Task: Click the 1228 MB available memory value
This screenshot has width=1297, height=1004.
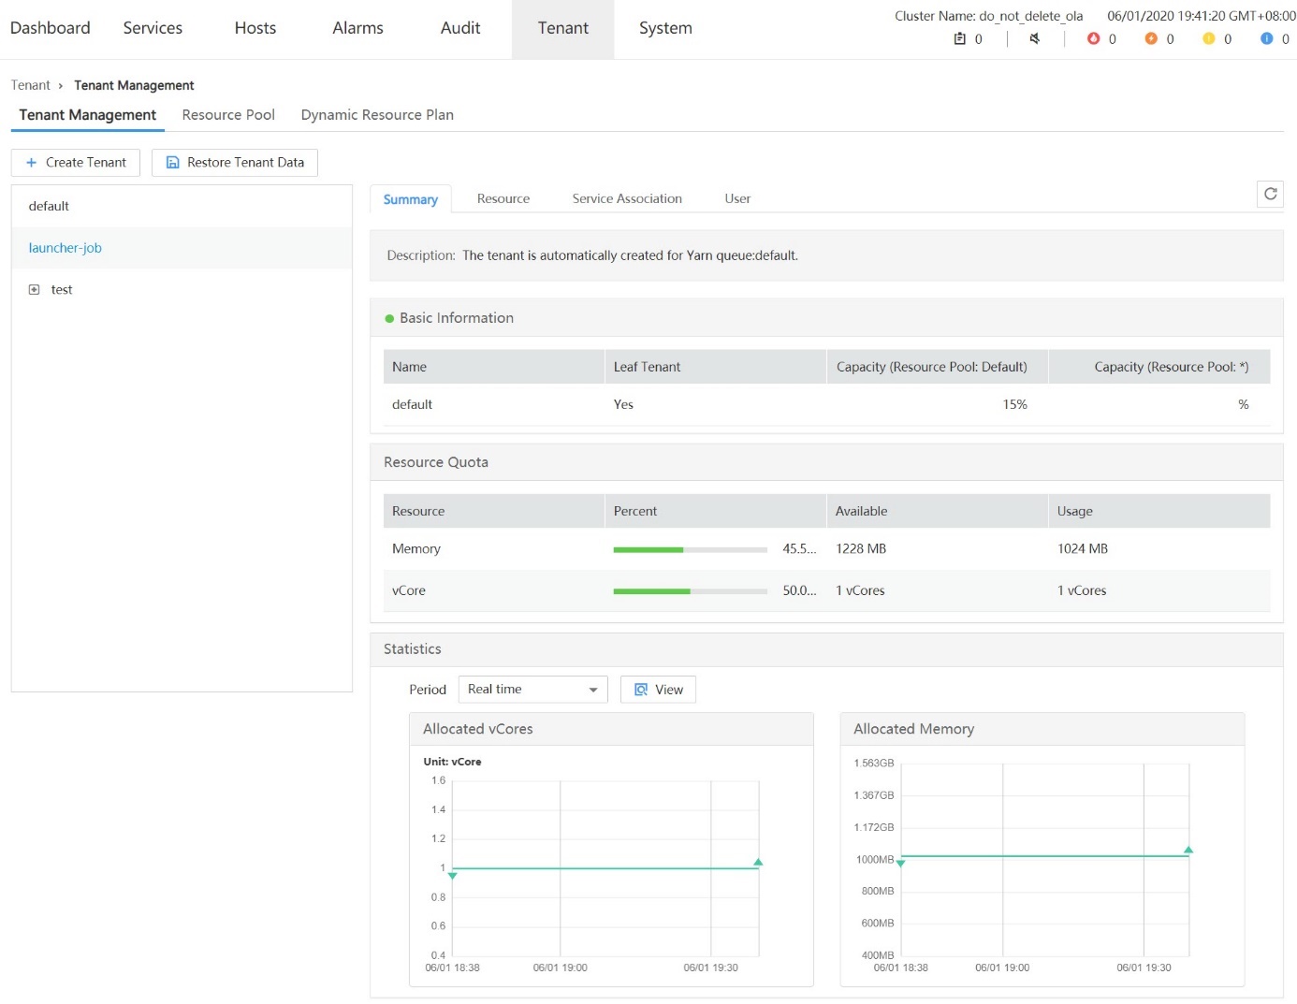Action: [861, 549]
